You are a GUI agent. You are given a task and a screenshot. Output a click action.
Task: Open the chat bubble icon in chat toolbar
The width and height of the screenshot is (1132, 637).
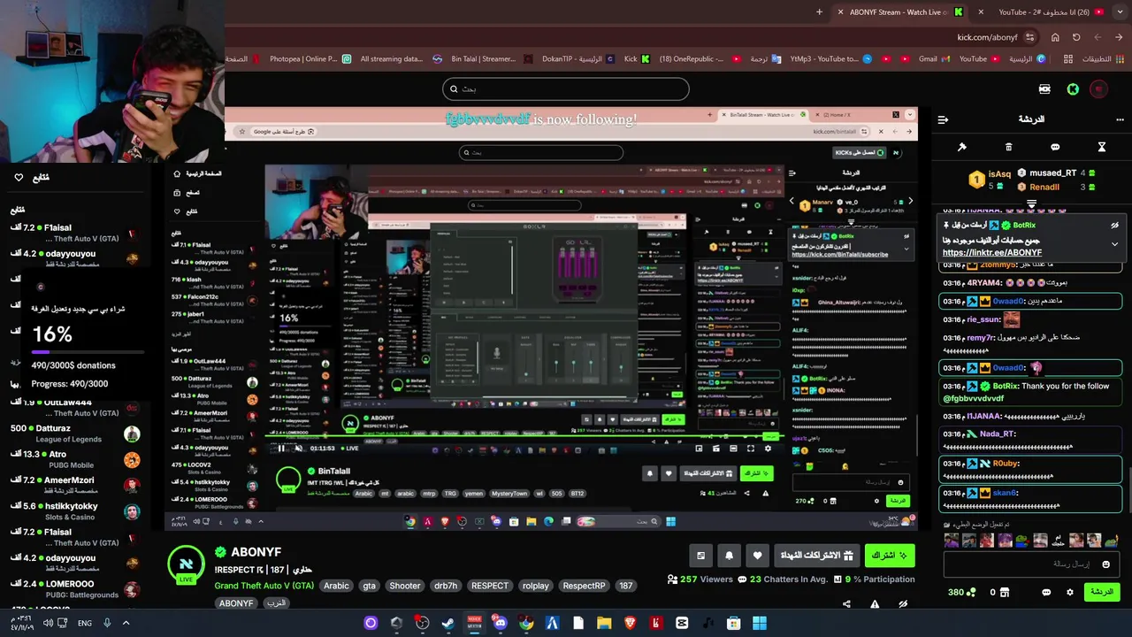(1055, 147)
